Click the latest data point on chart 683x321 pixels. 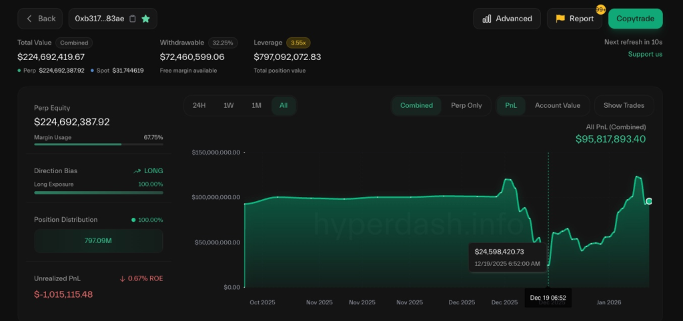coord(649,201)
